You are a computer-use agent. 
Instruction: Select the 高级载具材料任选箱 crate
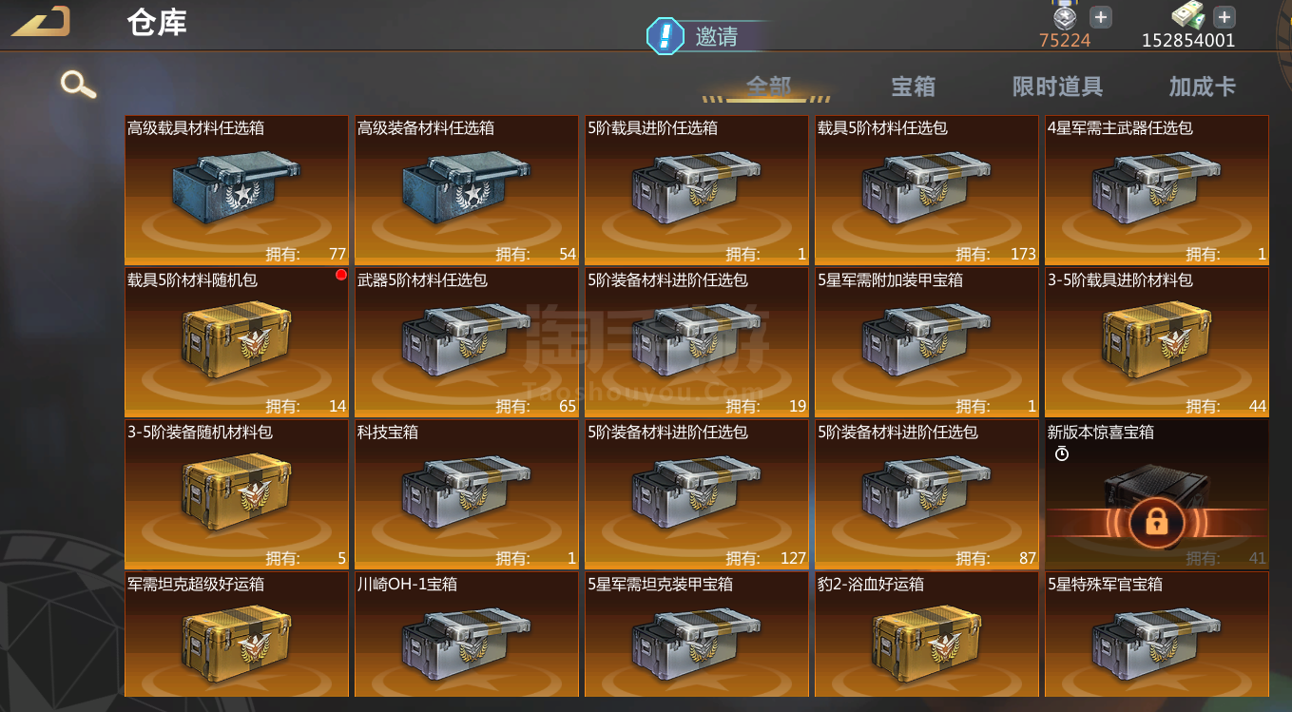(237, 190)
